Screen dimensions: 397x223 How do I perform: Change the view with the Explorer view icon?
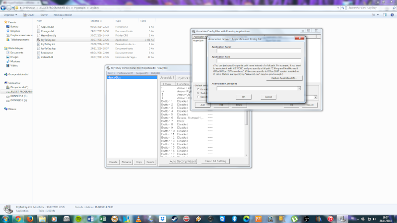pos(374,15)
